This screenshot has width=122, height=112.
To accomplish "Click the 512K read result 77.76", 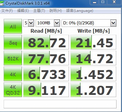I will click(x=46, y=58).
